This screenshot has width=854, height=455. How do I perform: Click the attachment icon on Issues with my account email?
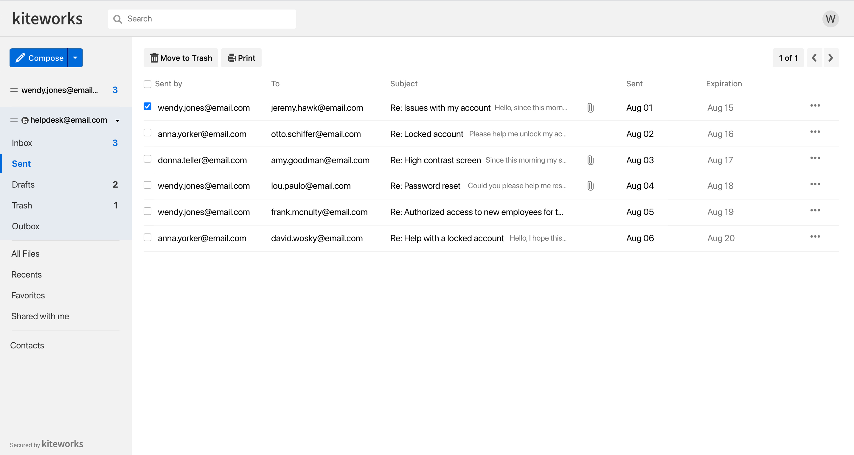(x=590, y=108)
